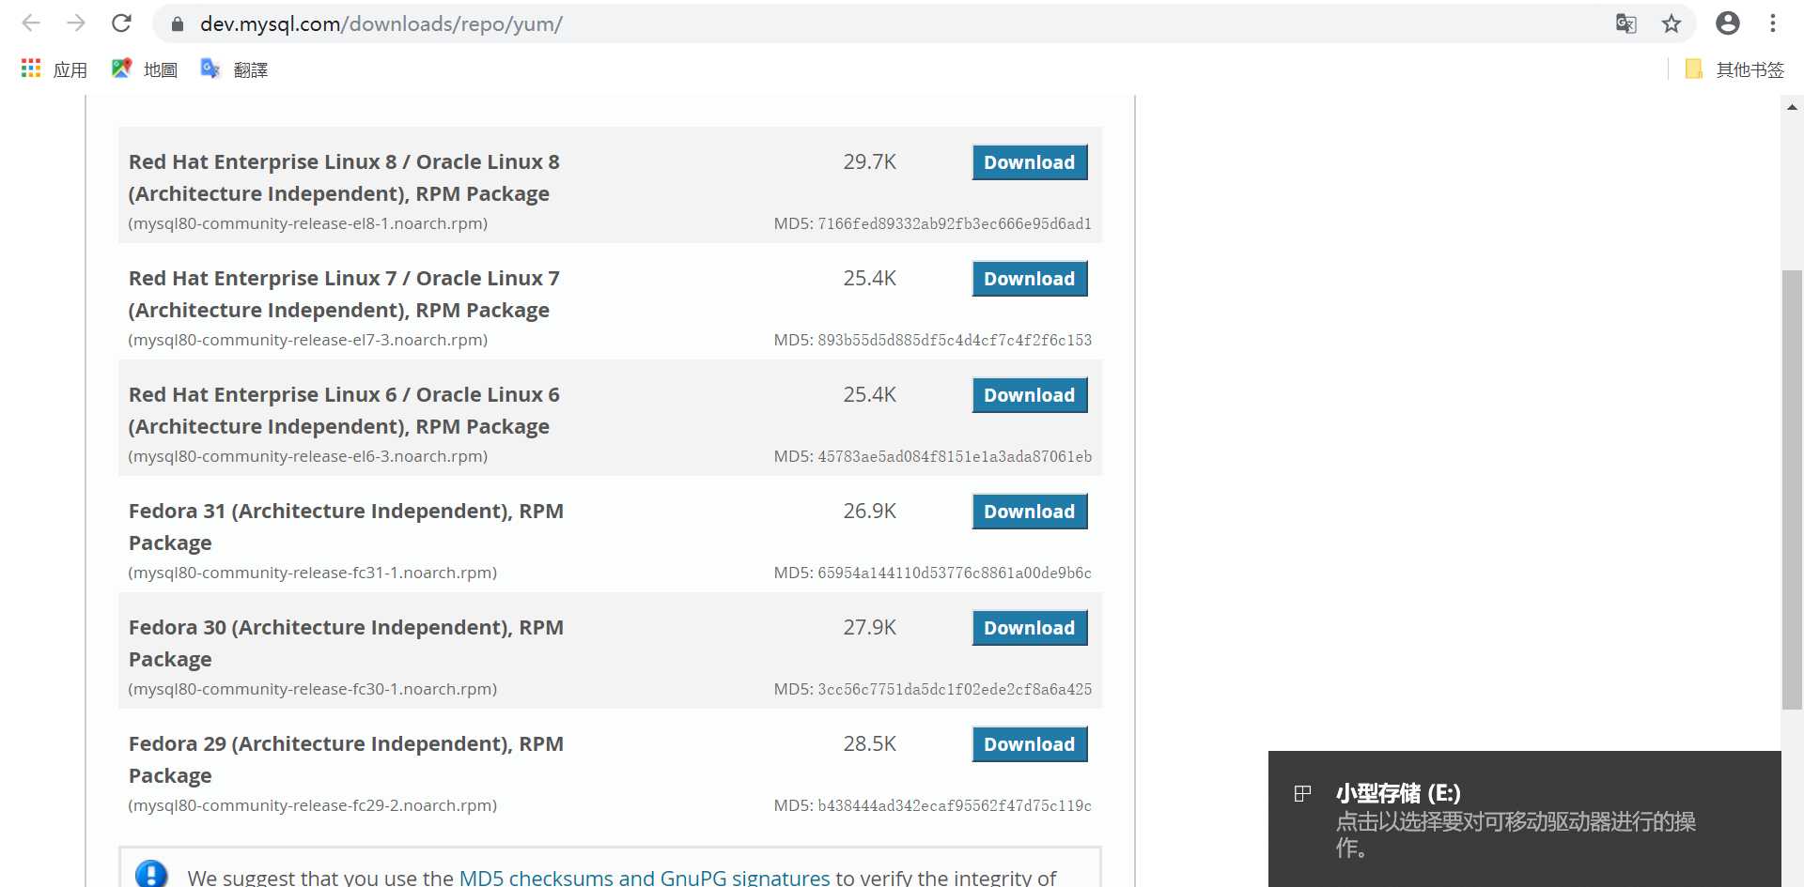Screen dimensions: 1804x887
Task: Click the Fedora 31 package title
Action: point(346,527)
